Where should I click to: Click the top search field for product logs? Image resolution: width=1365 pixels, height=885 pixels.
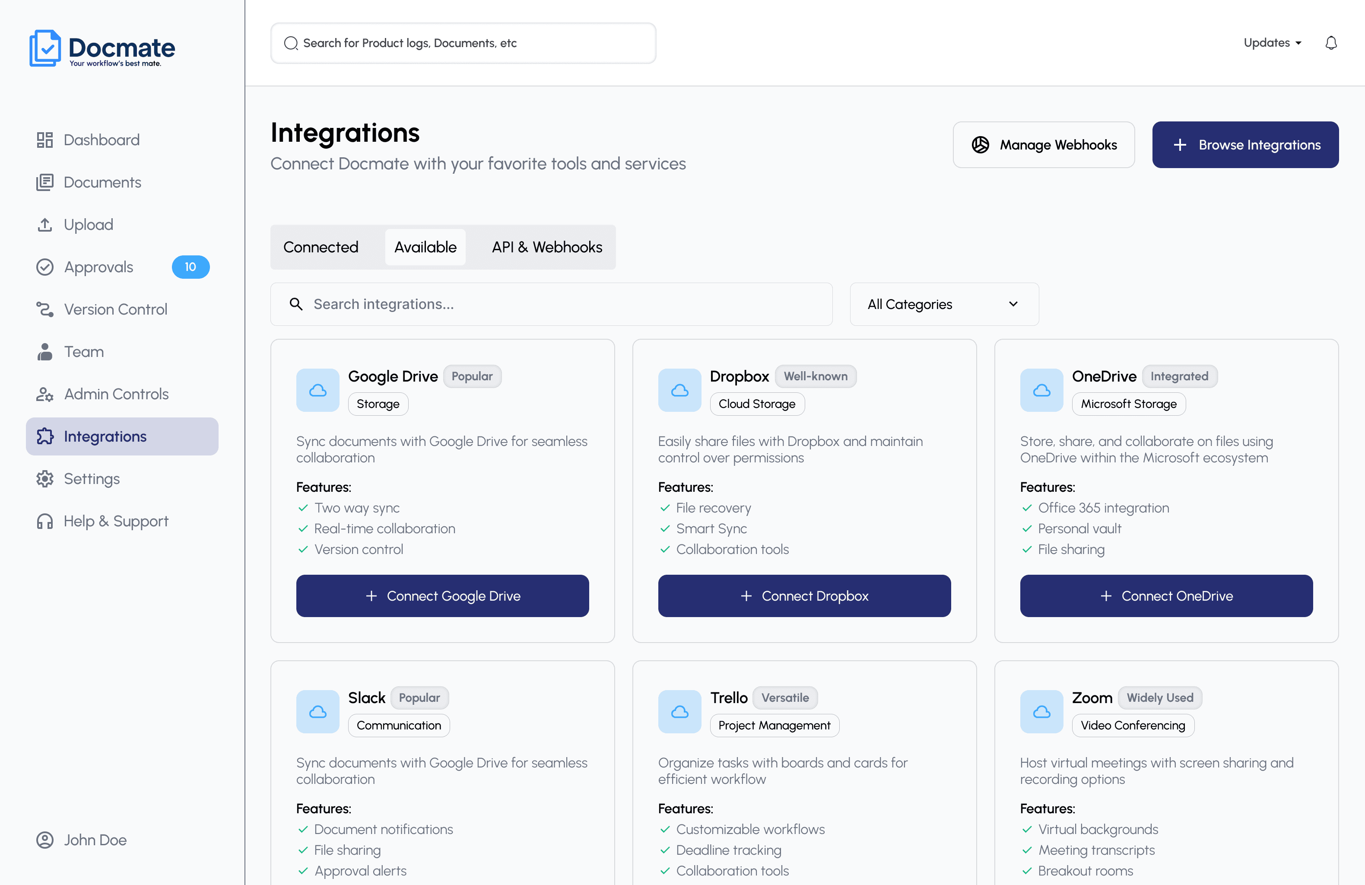463,43
